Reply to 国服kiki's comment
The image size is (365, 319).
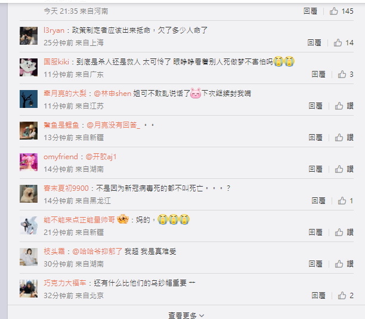click(x=318, y=75)
